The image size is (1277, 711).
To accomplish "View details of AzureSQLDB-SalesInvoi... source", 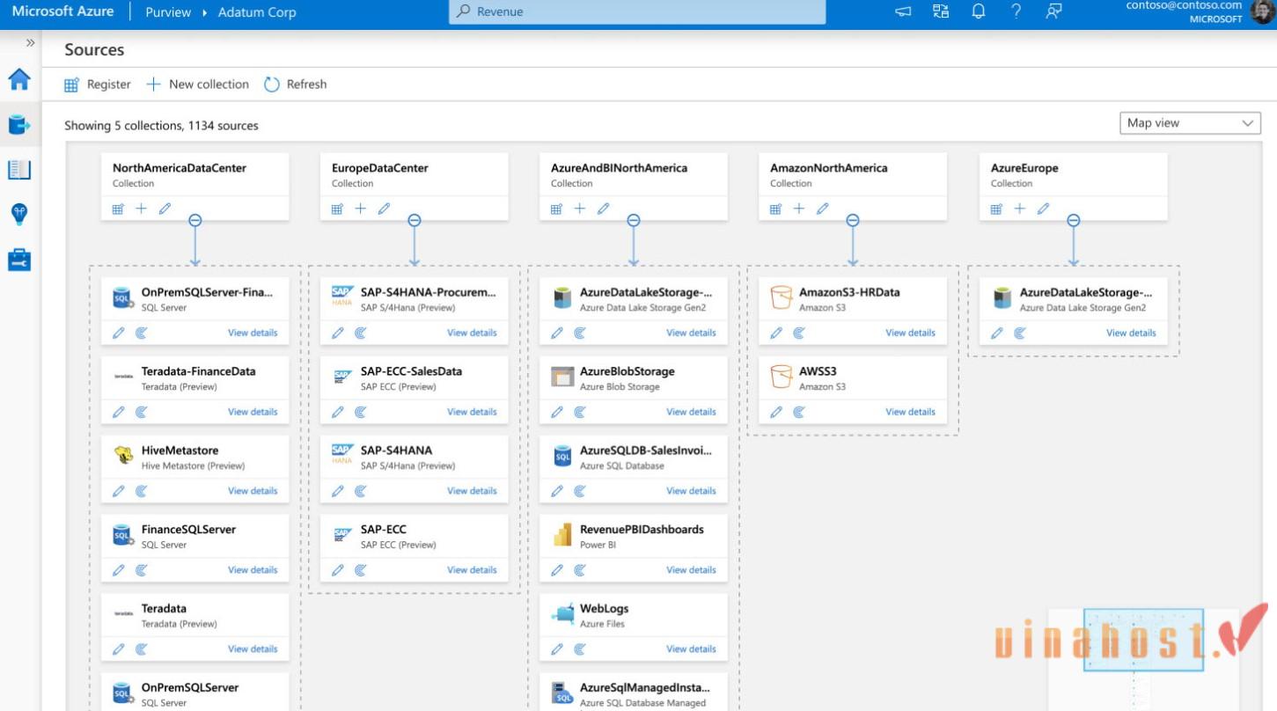I will 691,491.
